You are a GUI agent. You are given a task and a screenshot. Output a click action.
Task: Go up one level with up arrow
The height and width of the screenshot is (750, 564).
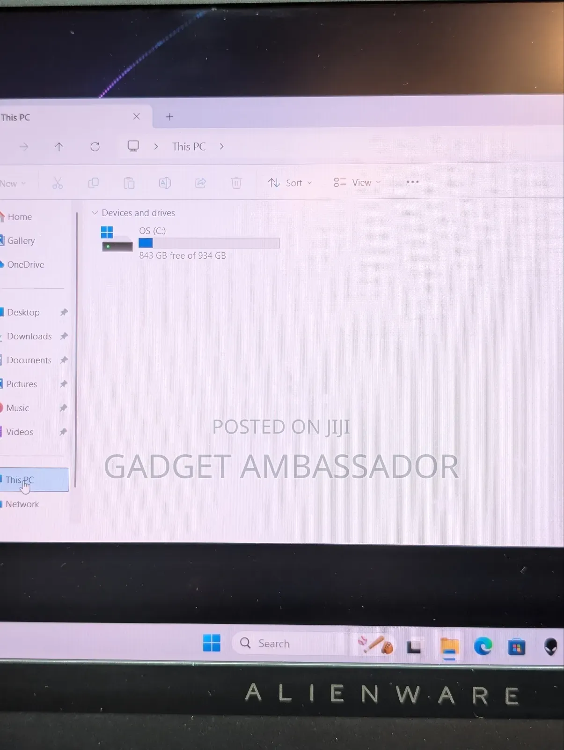point(59,147)
